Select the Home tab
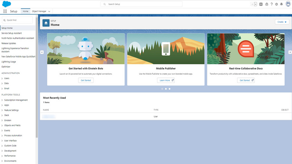Screen dimensions: 292x164 pyautogui.click(x=26, y=11)
